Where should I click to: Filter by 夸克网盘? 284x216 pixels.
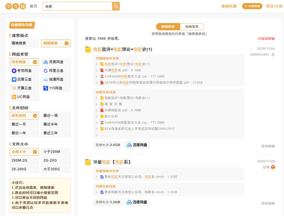[x=24, y=70]
